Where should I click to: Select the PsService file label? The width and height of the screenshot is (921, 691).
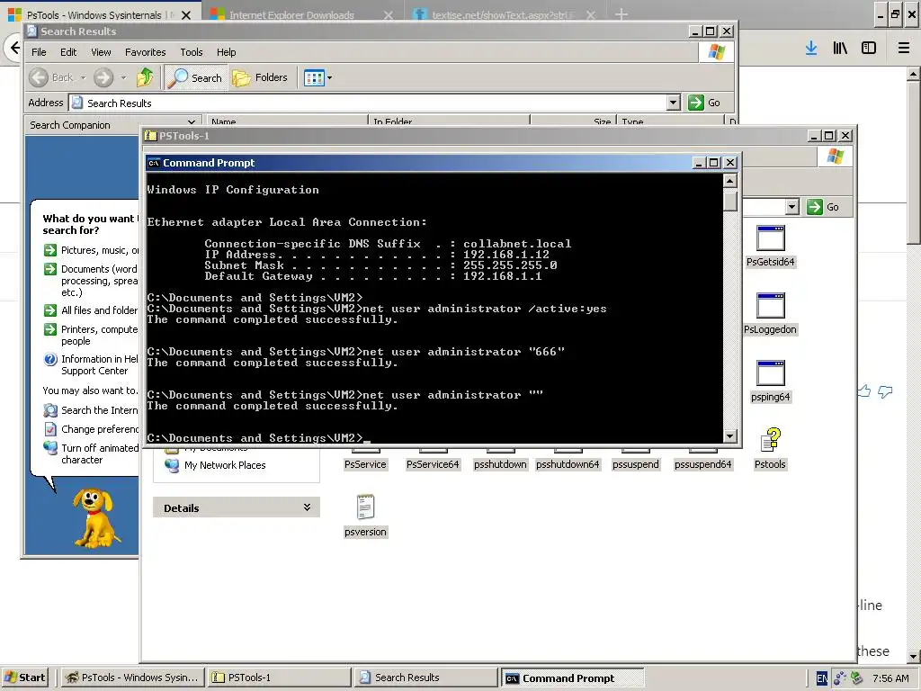click(x=365, y=464)
